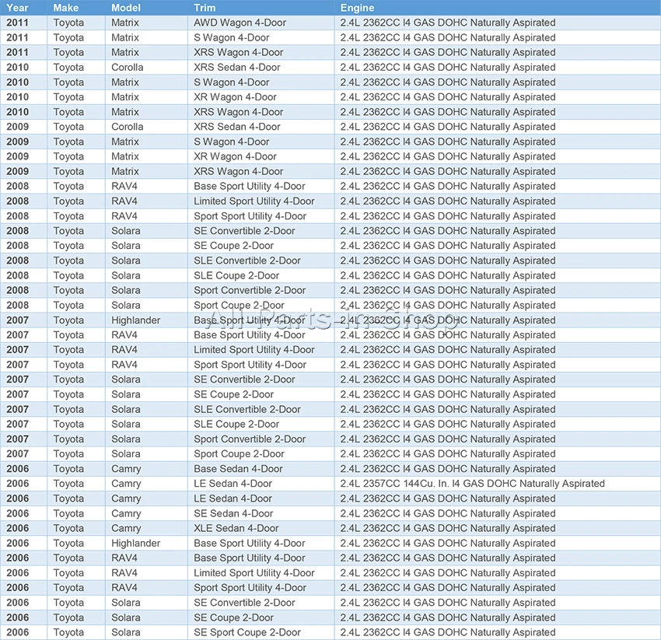Select 'S Wagon 4-Door' in the 2010 row
The height and width of the screenshot is (640, 661).
[x=232, y=82]
